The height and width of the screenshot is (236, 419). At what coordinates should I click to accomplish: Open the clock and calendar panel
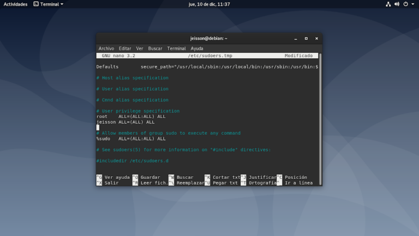209,4
